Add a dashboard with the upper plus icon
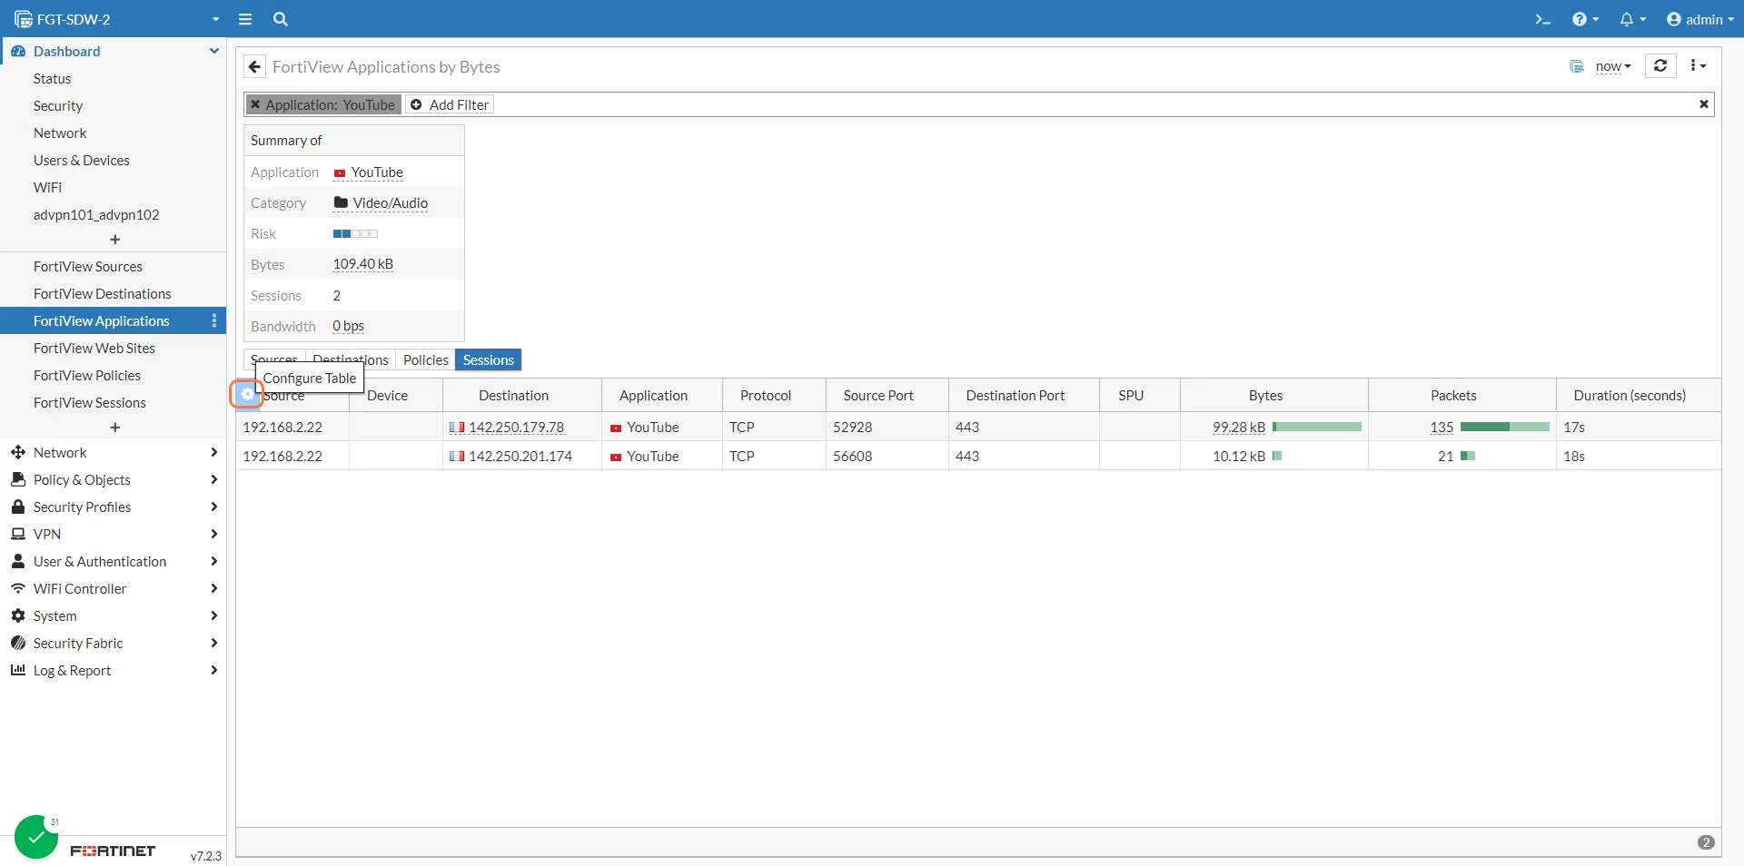Image resolution: width=1744 pixels, height=866 pixels. pyautogui.click(x=114, y=240)
